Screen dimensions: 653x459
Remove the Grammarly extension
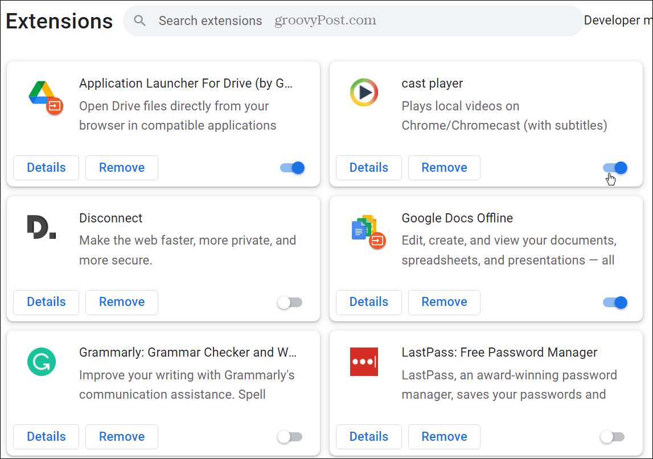pyautogui.click(x=122, y=436)
